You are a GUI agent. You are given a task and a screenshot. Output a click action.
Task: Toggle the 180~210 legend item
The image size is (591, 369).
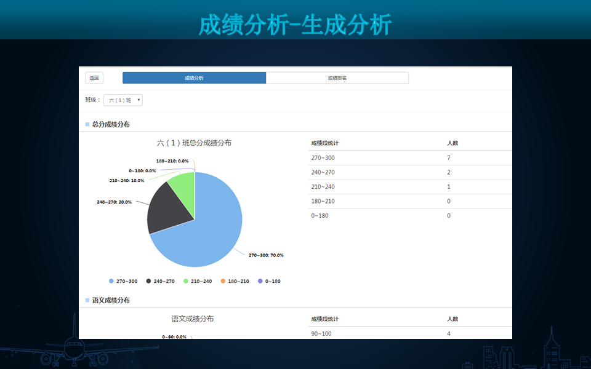[235, 281]
